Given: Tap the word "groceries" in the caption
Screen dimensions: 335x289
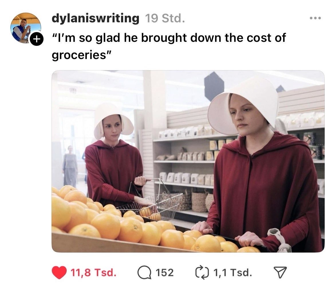Looking at the screenshot, I should click(x=79, y=55).
